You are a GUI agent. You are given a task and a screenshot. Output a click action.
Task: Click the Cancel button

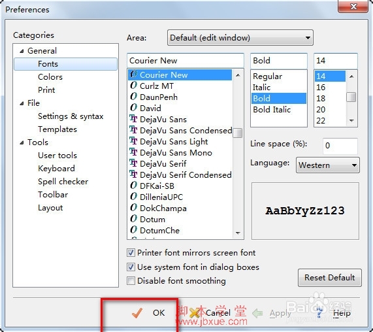pos(210,313)
